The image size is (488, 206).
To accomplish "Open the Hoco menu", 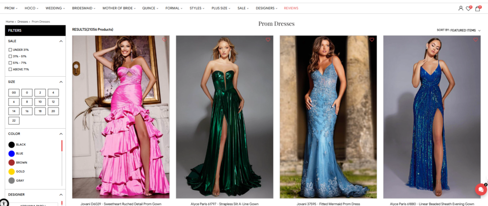I will coord(31,8).
